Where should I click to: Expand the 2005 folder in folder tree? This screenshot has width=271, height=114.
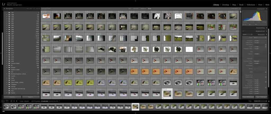7,30
